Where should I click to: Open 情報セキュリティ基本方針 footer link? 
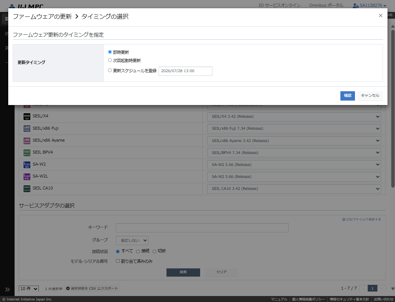349,299
